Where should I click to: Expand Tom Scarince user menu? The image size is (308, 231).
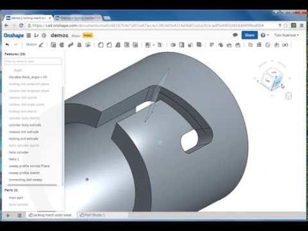[x=287, y=35]
